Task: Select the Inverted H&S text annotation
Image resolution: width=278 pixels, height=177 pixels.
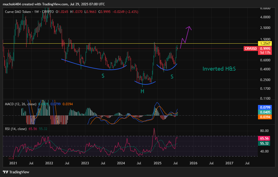Action: [219, 69]
